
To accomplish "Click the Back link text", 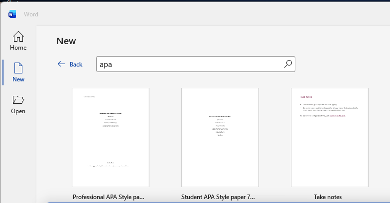I will pyautogui.click(x=76, y=65).
